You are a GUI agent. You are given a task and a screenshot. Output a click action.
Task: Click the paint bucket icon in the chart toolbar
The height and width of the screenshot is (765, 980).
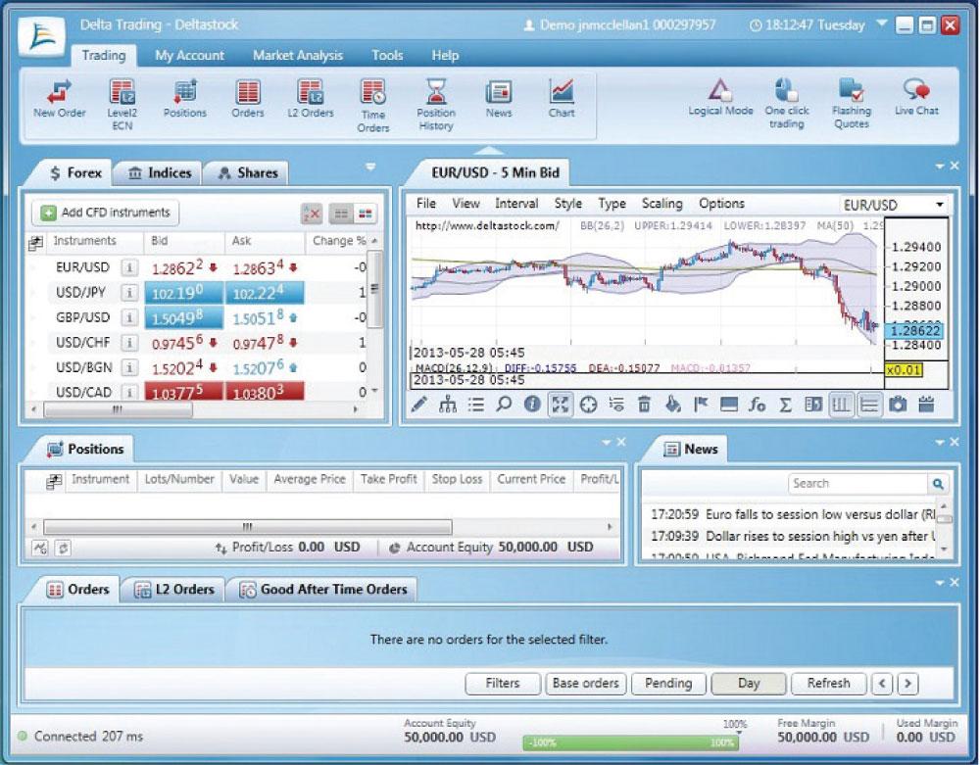pyautogui.click(x=672, y=405)
